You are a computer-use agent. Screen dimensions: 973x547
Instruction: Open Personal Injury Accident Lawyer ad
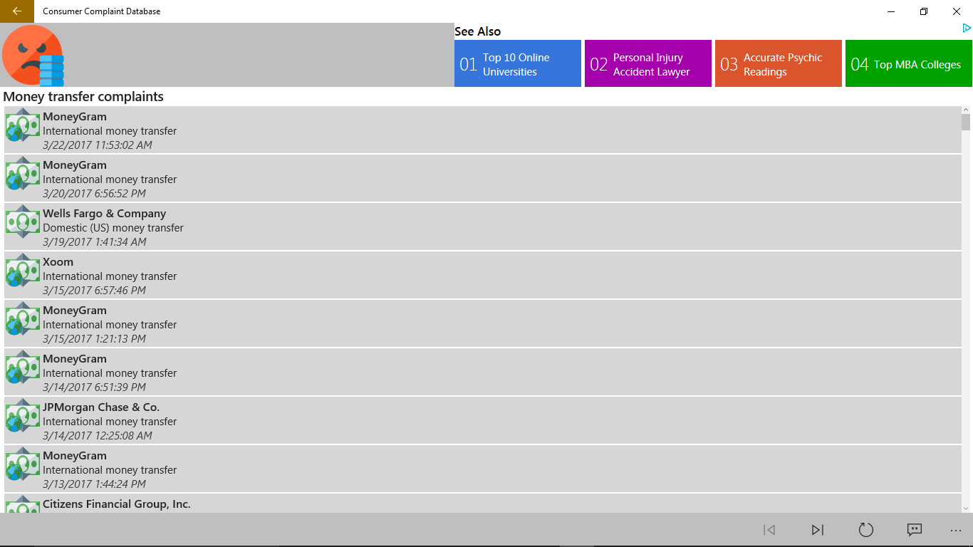(x=648, y=63)
